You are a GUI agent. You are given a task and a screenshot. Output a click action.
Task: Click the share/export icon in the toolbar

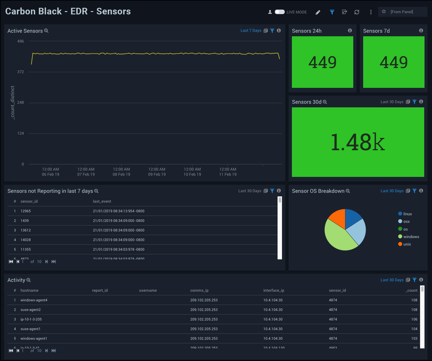click(345, 12)
